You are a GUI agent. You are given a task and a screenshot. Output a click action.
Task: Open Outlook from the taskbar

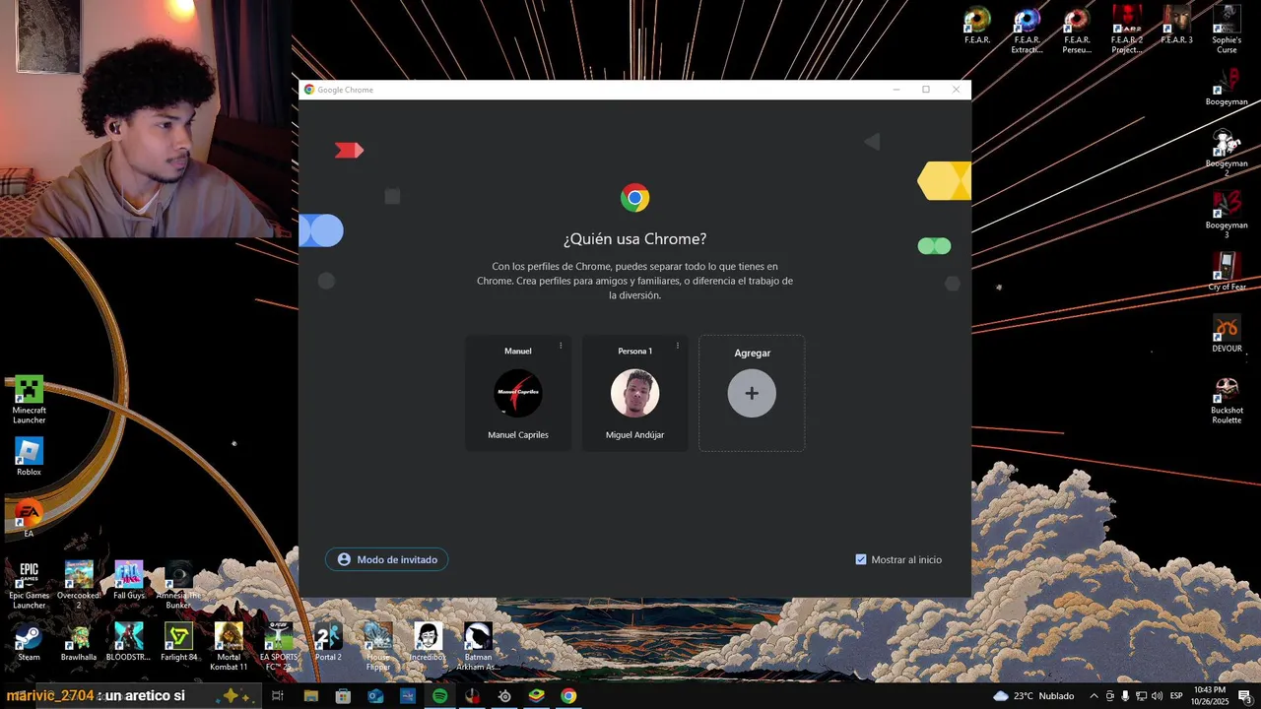[375, 696]
